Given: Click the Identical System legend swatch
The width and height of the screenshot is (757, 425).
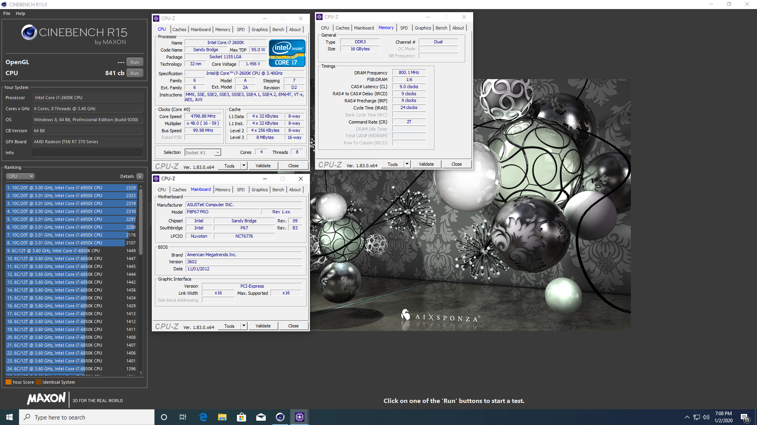Looking at the screenshot, I should point(38,382).
